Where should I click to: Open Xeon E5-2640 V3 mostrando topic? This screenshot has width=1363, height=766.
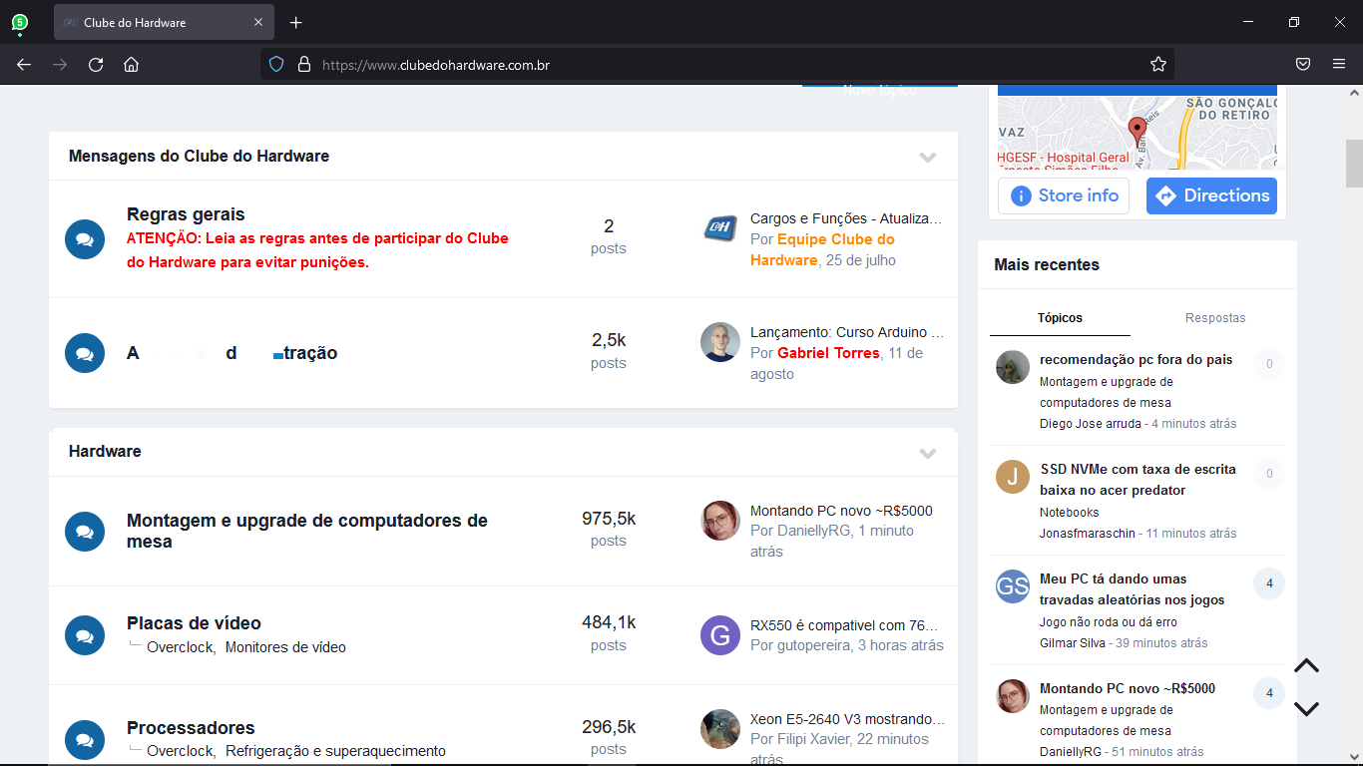pos(847,719)
